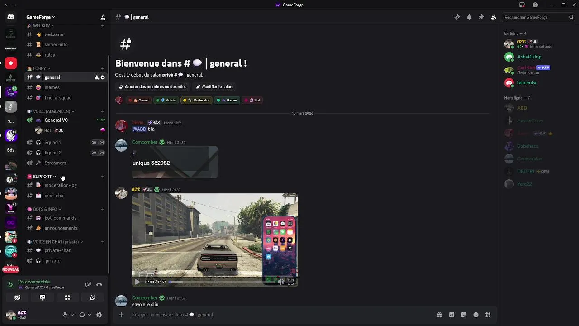
Task: Open voice connection signal details icon
Action: [x=11, y=284]
